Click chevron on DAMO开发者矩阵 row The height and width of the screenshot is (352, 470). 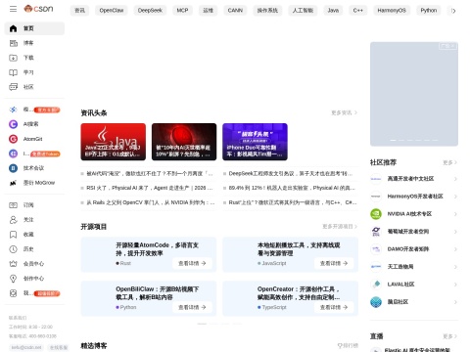click(455, 249)
